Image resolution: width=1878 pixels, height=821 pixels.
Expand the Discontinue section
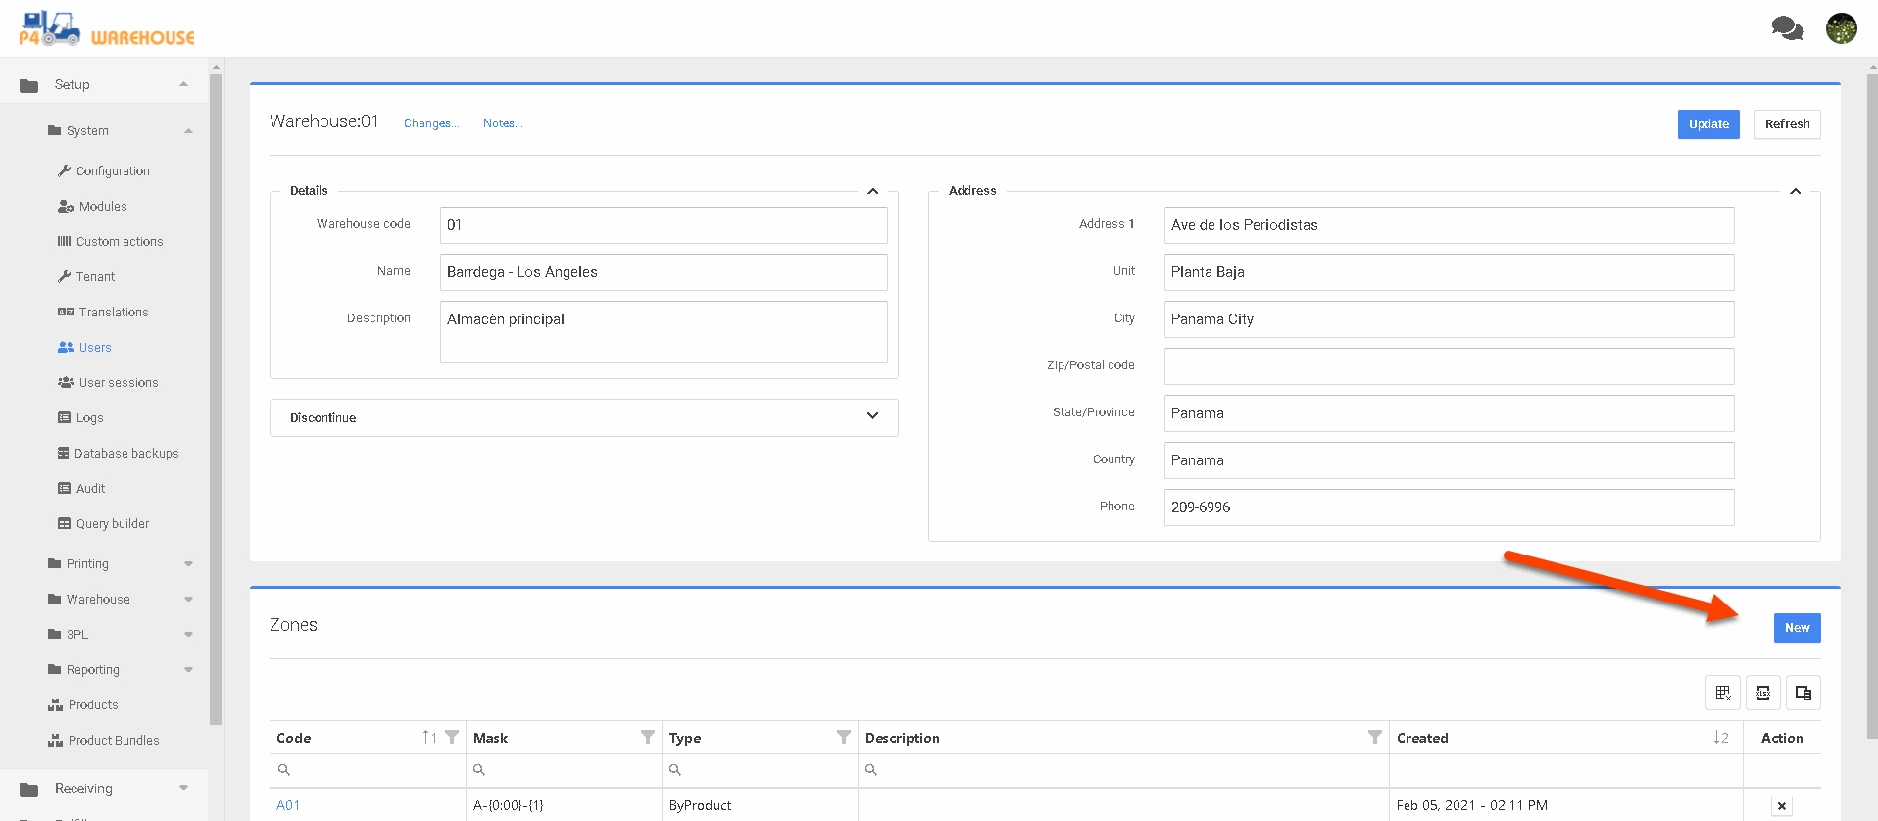872,416
